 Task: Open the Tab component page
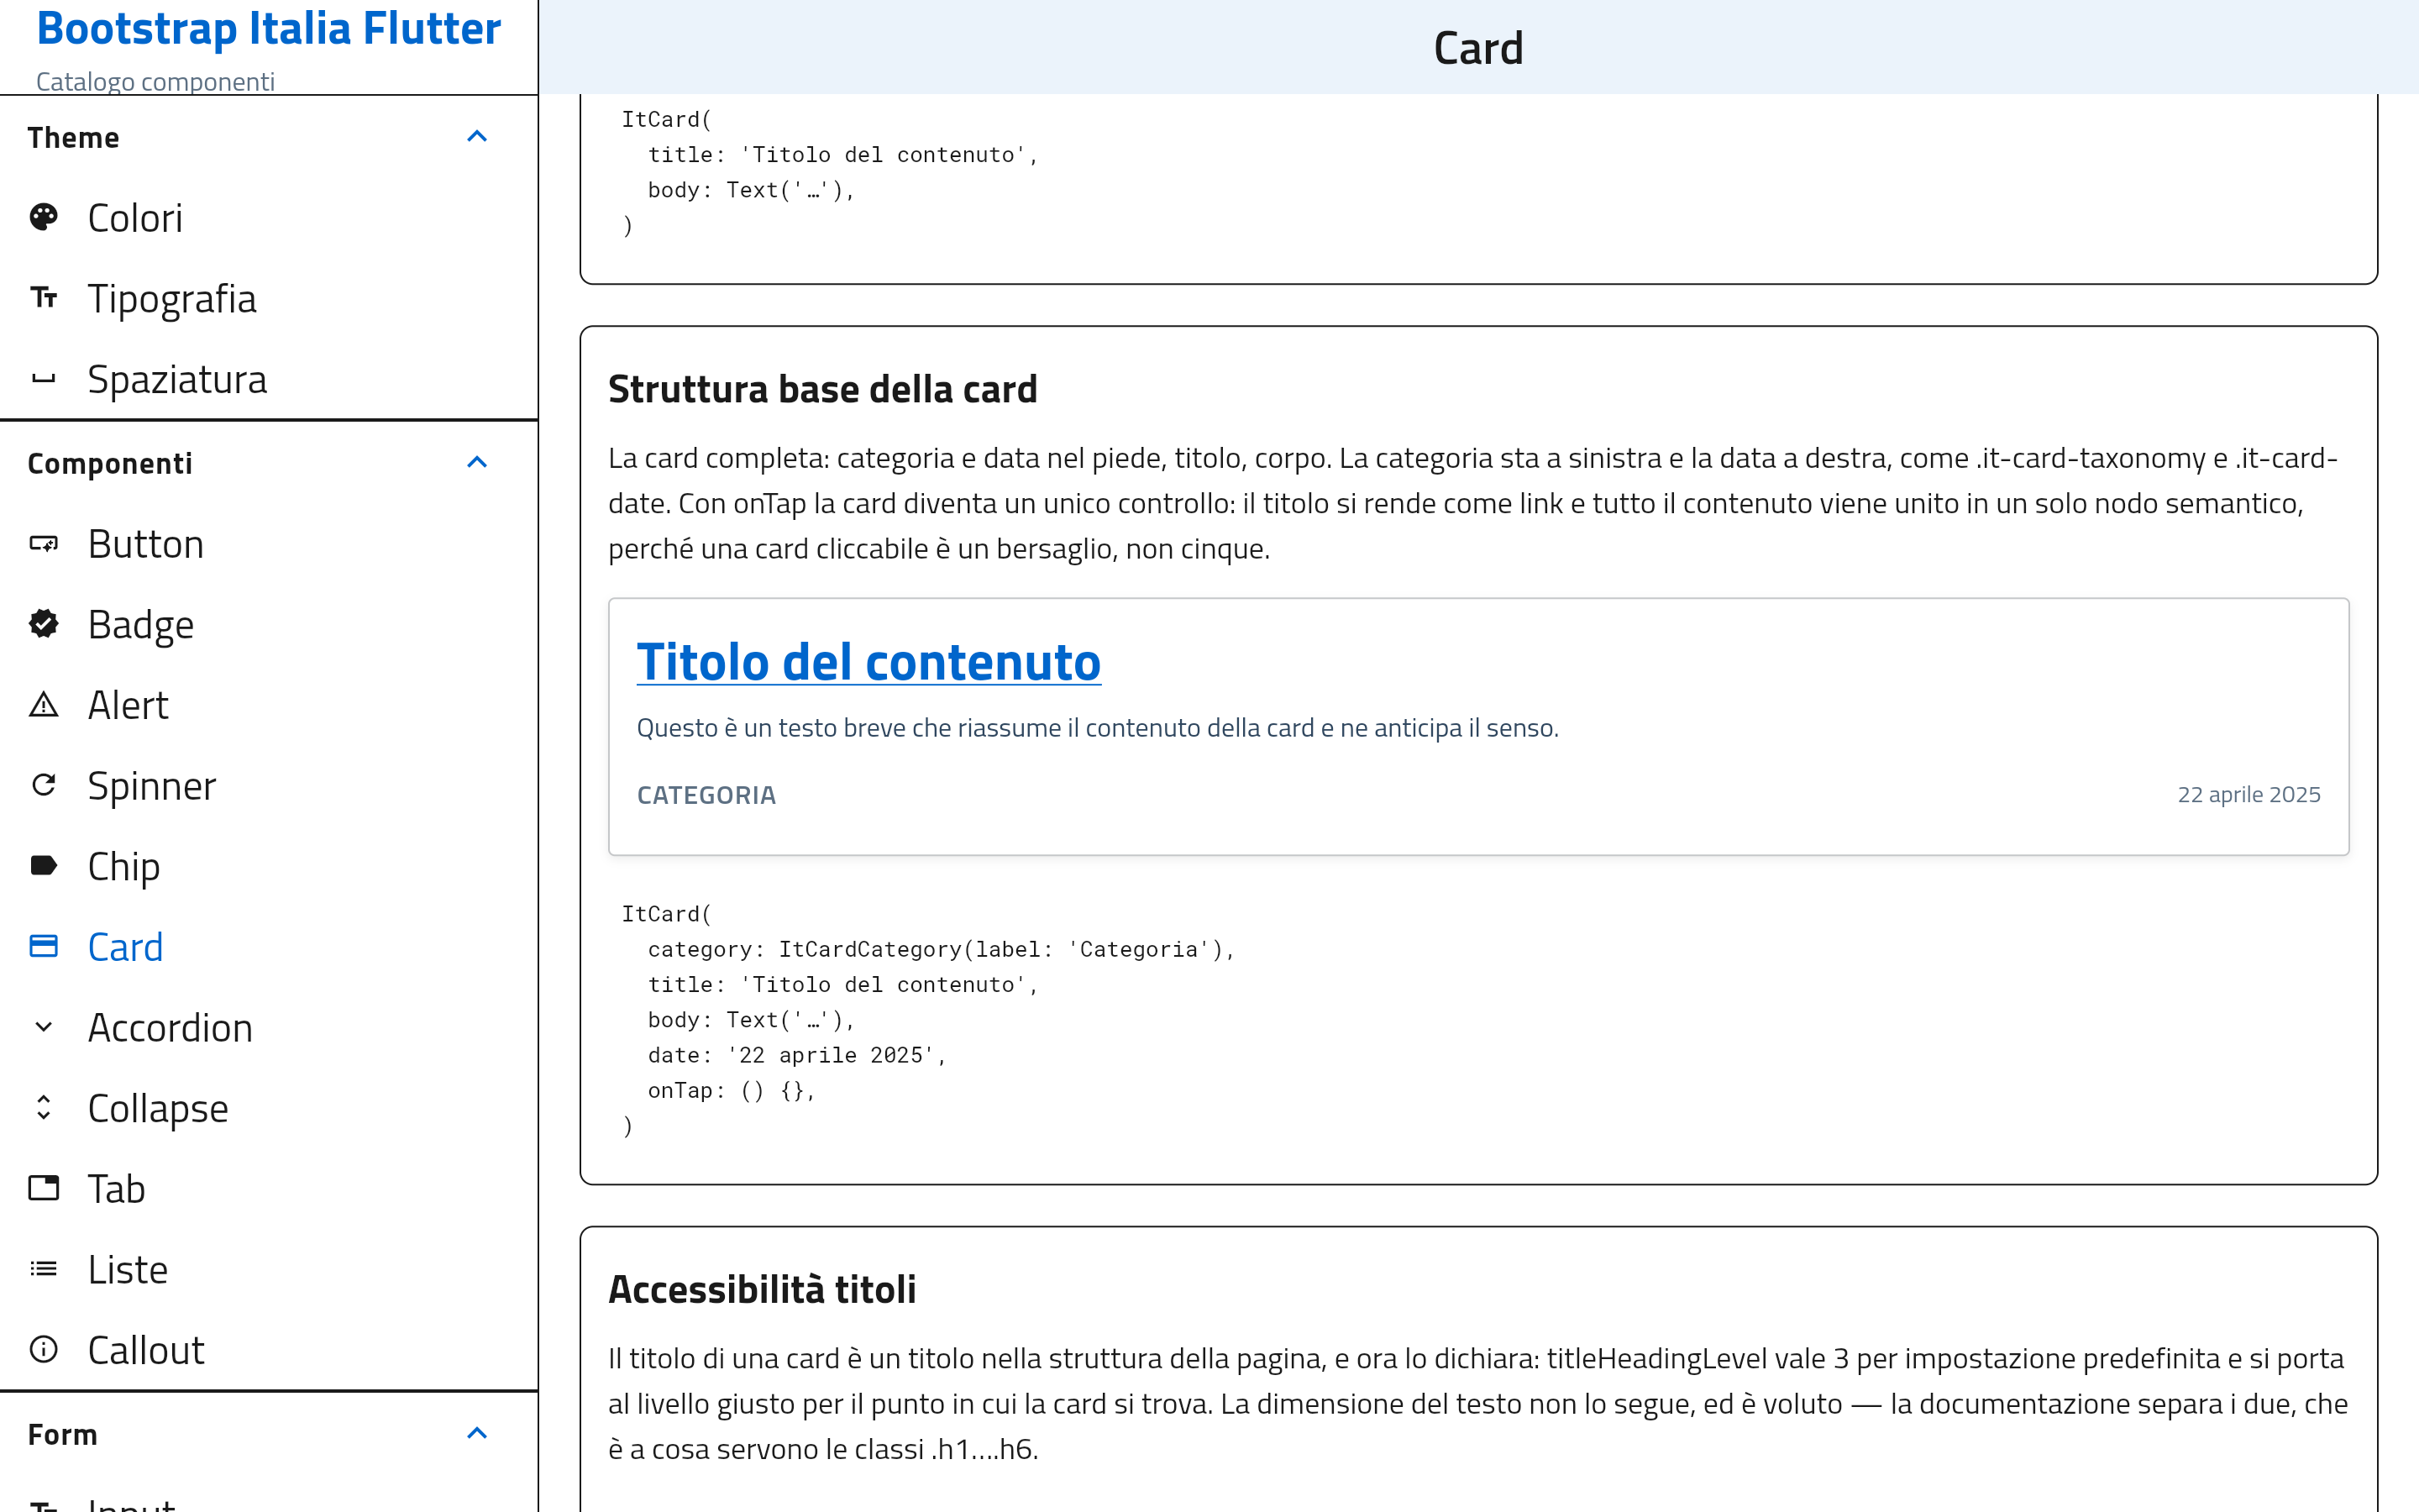click(269, 1189)
